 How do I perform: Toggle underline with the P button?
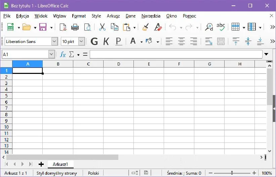(118, 42)
